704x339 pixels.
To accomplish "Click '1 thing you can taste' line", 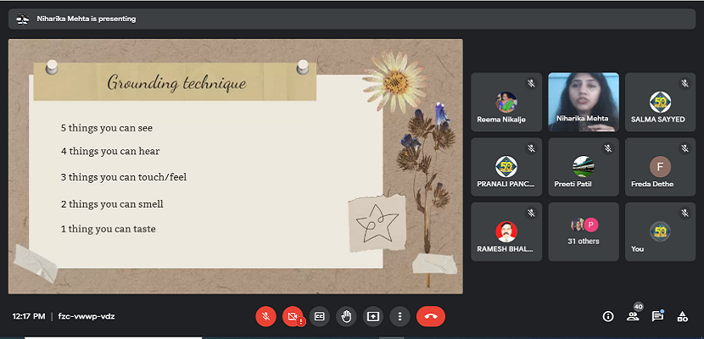I will (x=109, y=229).
